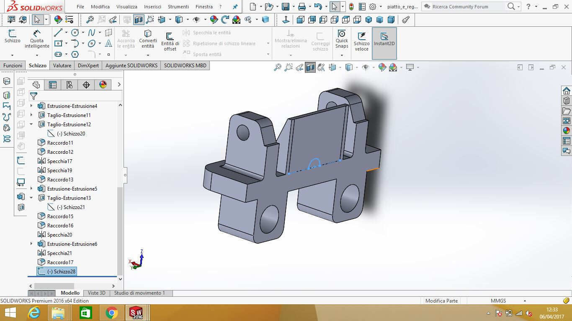Select the straight Slot sketch tool

[x=58, y=54]
